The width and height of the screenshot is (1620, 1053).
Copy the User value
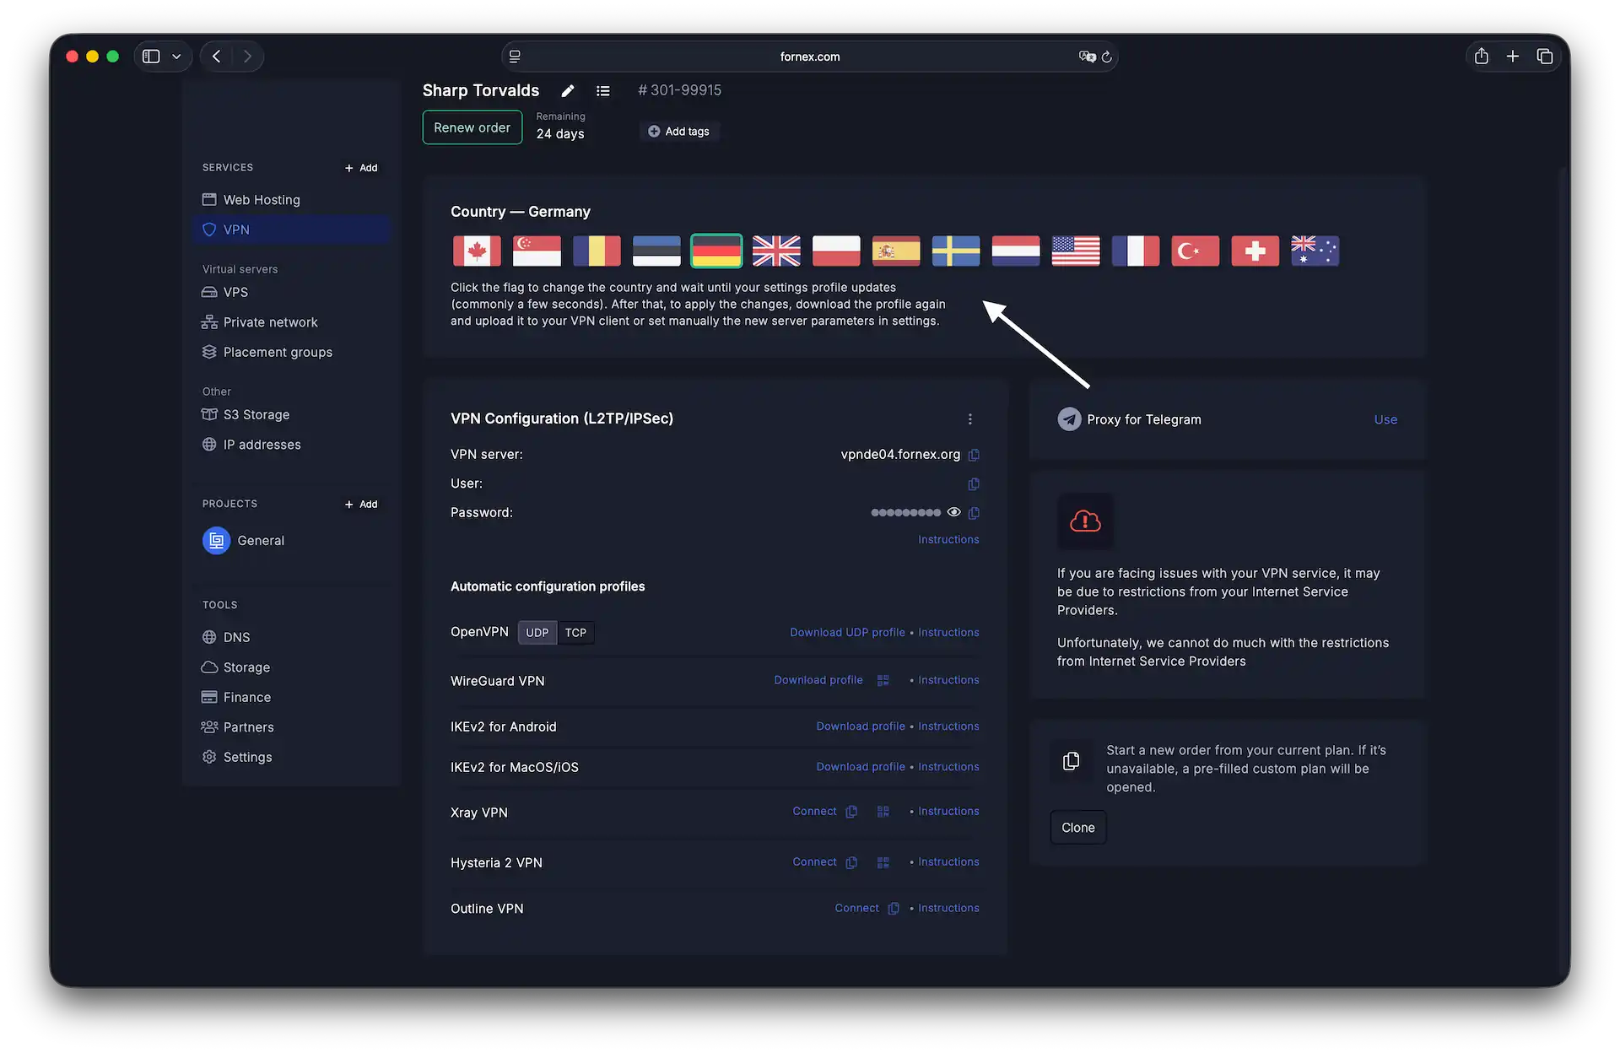[974, 483]
